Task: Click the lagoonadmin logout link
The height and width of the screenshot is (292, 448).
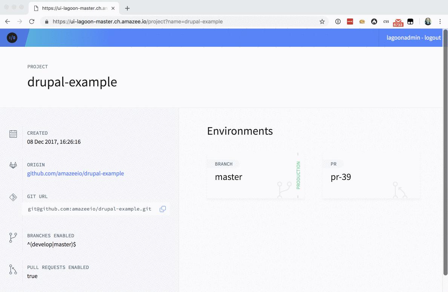Action: [413, 38]
